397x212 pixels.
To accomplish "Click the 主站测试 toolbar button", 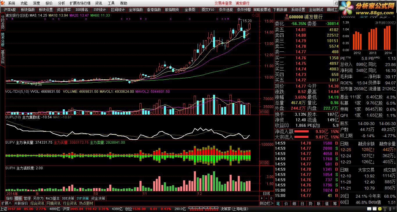I will (x=316, y=10).
